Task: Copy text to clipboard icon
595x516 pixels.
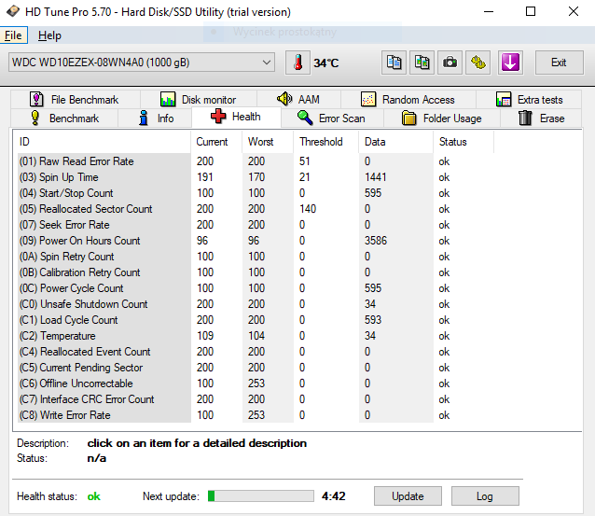Action: click(394, 63)
